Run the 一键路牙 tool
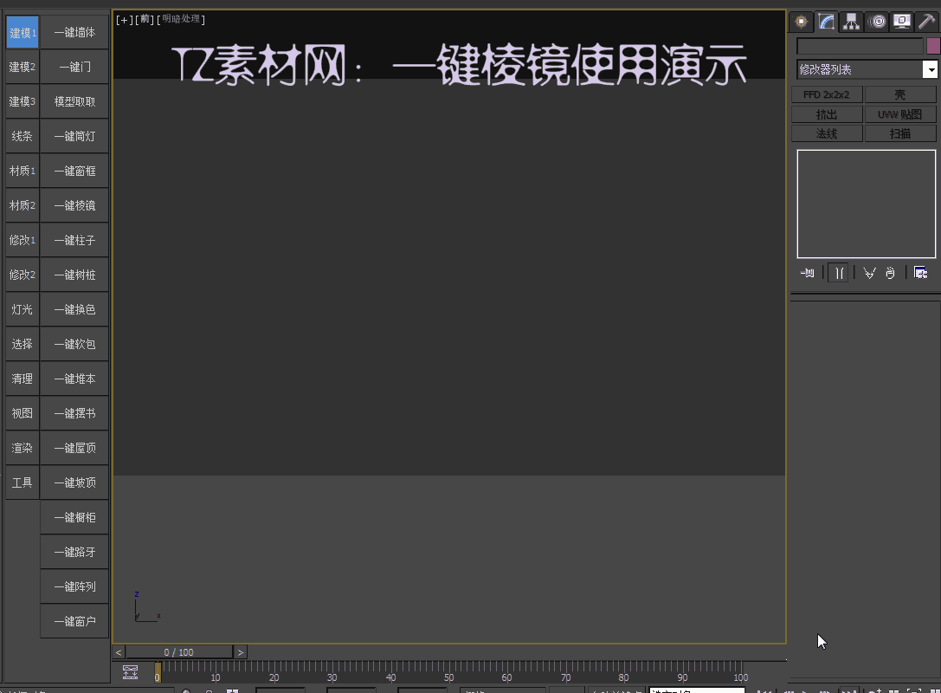 pyautogui.click(x=74, y=552)
